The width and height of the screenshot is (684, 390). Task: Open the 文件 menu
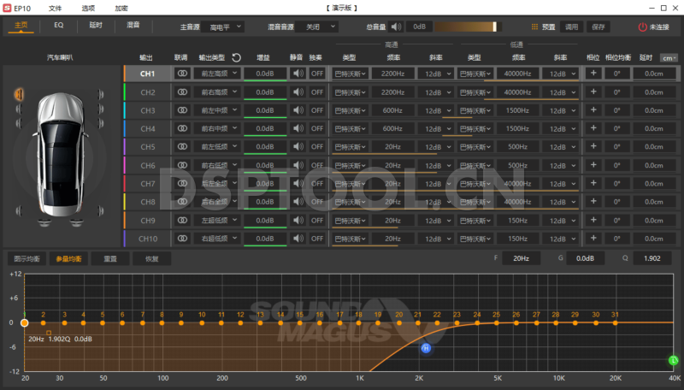pos(55,9)
